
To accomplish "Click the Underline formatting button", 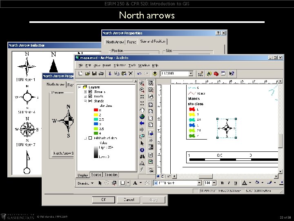I will pyautogui.click(x=236, y=183).
